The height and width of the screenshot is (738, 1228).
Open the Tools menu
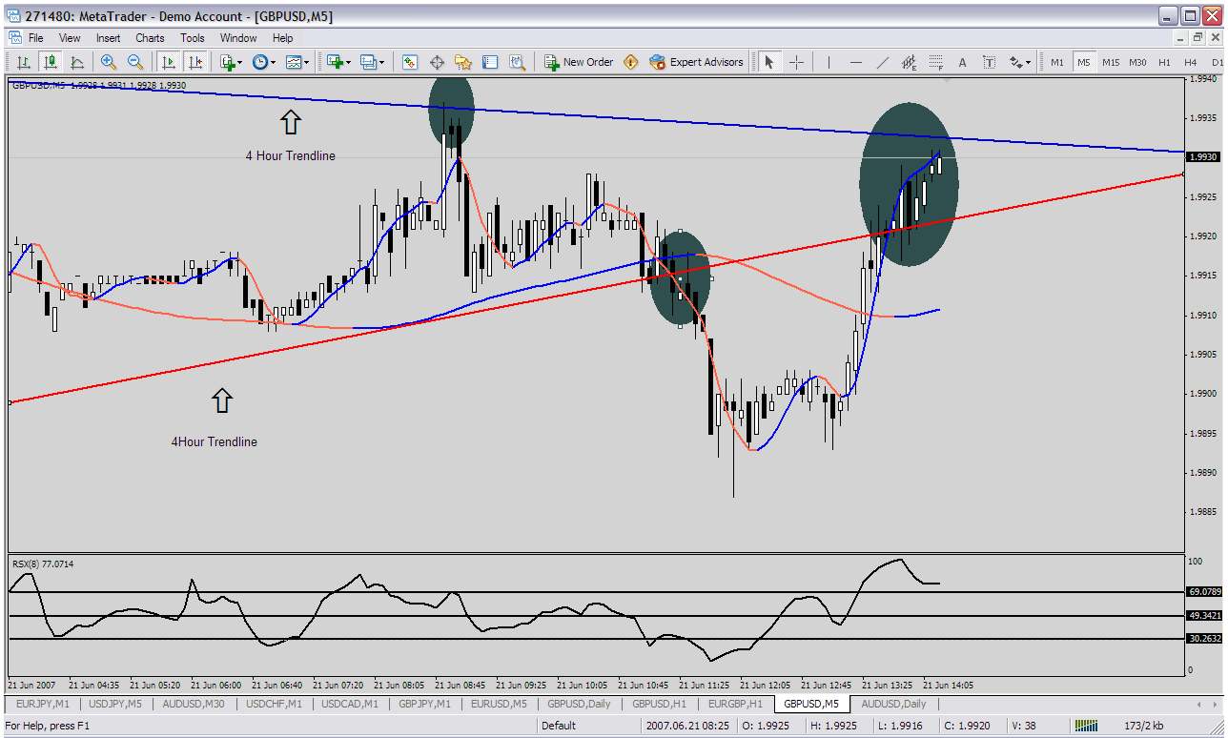coord(193,38)
